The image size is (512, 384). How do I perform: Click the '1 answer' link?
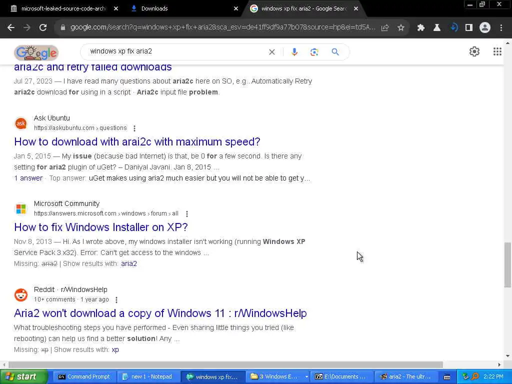[28, 178]
